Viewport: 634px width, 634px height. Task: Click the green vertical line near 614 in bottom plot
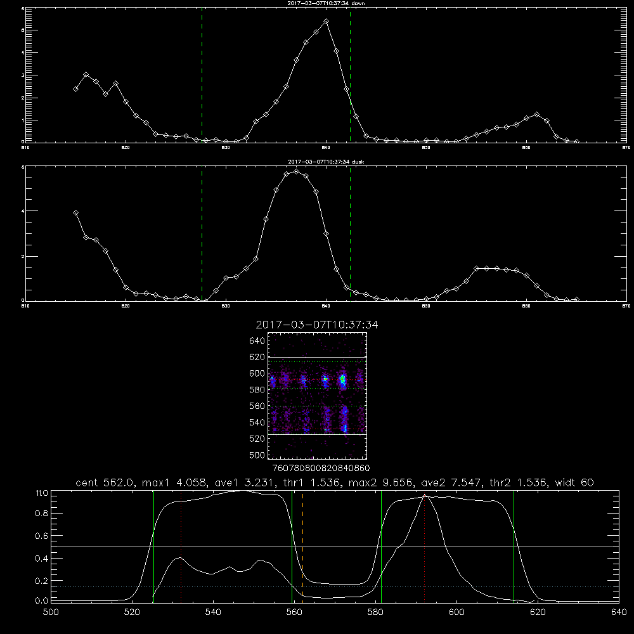(514, 547)
